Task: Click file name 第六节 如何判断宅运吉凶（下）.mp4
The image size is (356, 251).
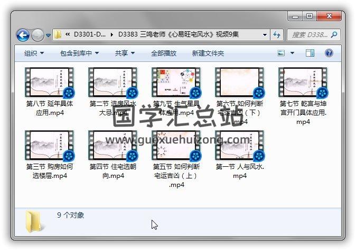Action: [x=239, y=113]
